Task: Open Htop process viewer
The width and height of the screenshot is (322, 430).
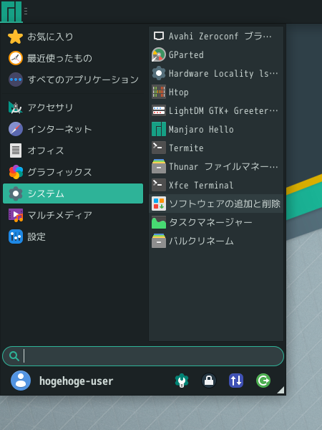Action: pos(216,92)
